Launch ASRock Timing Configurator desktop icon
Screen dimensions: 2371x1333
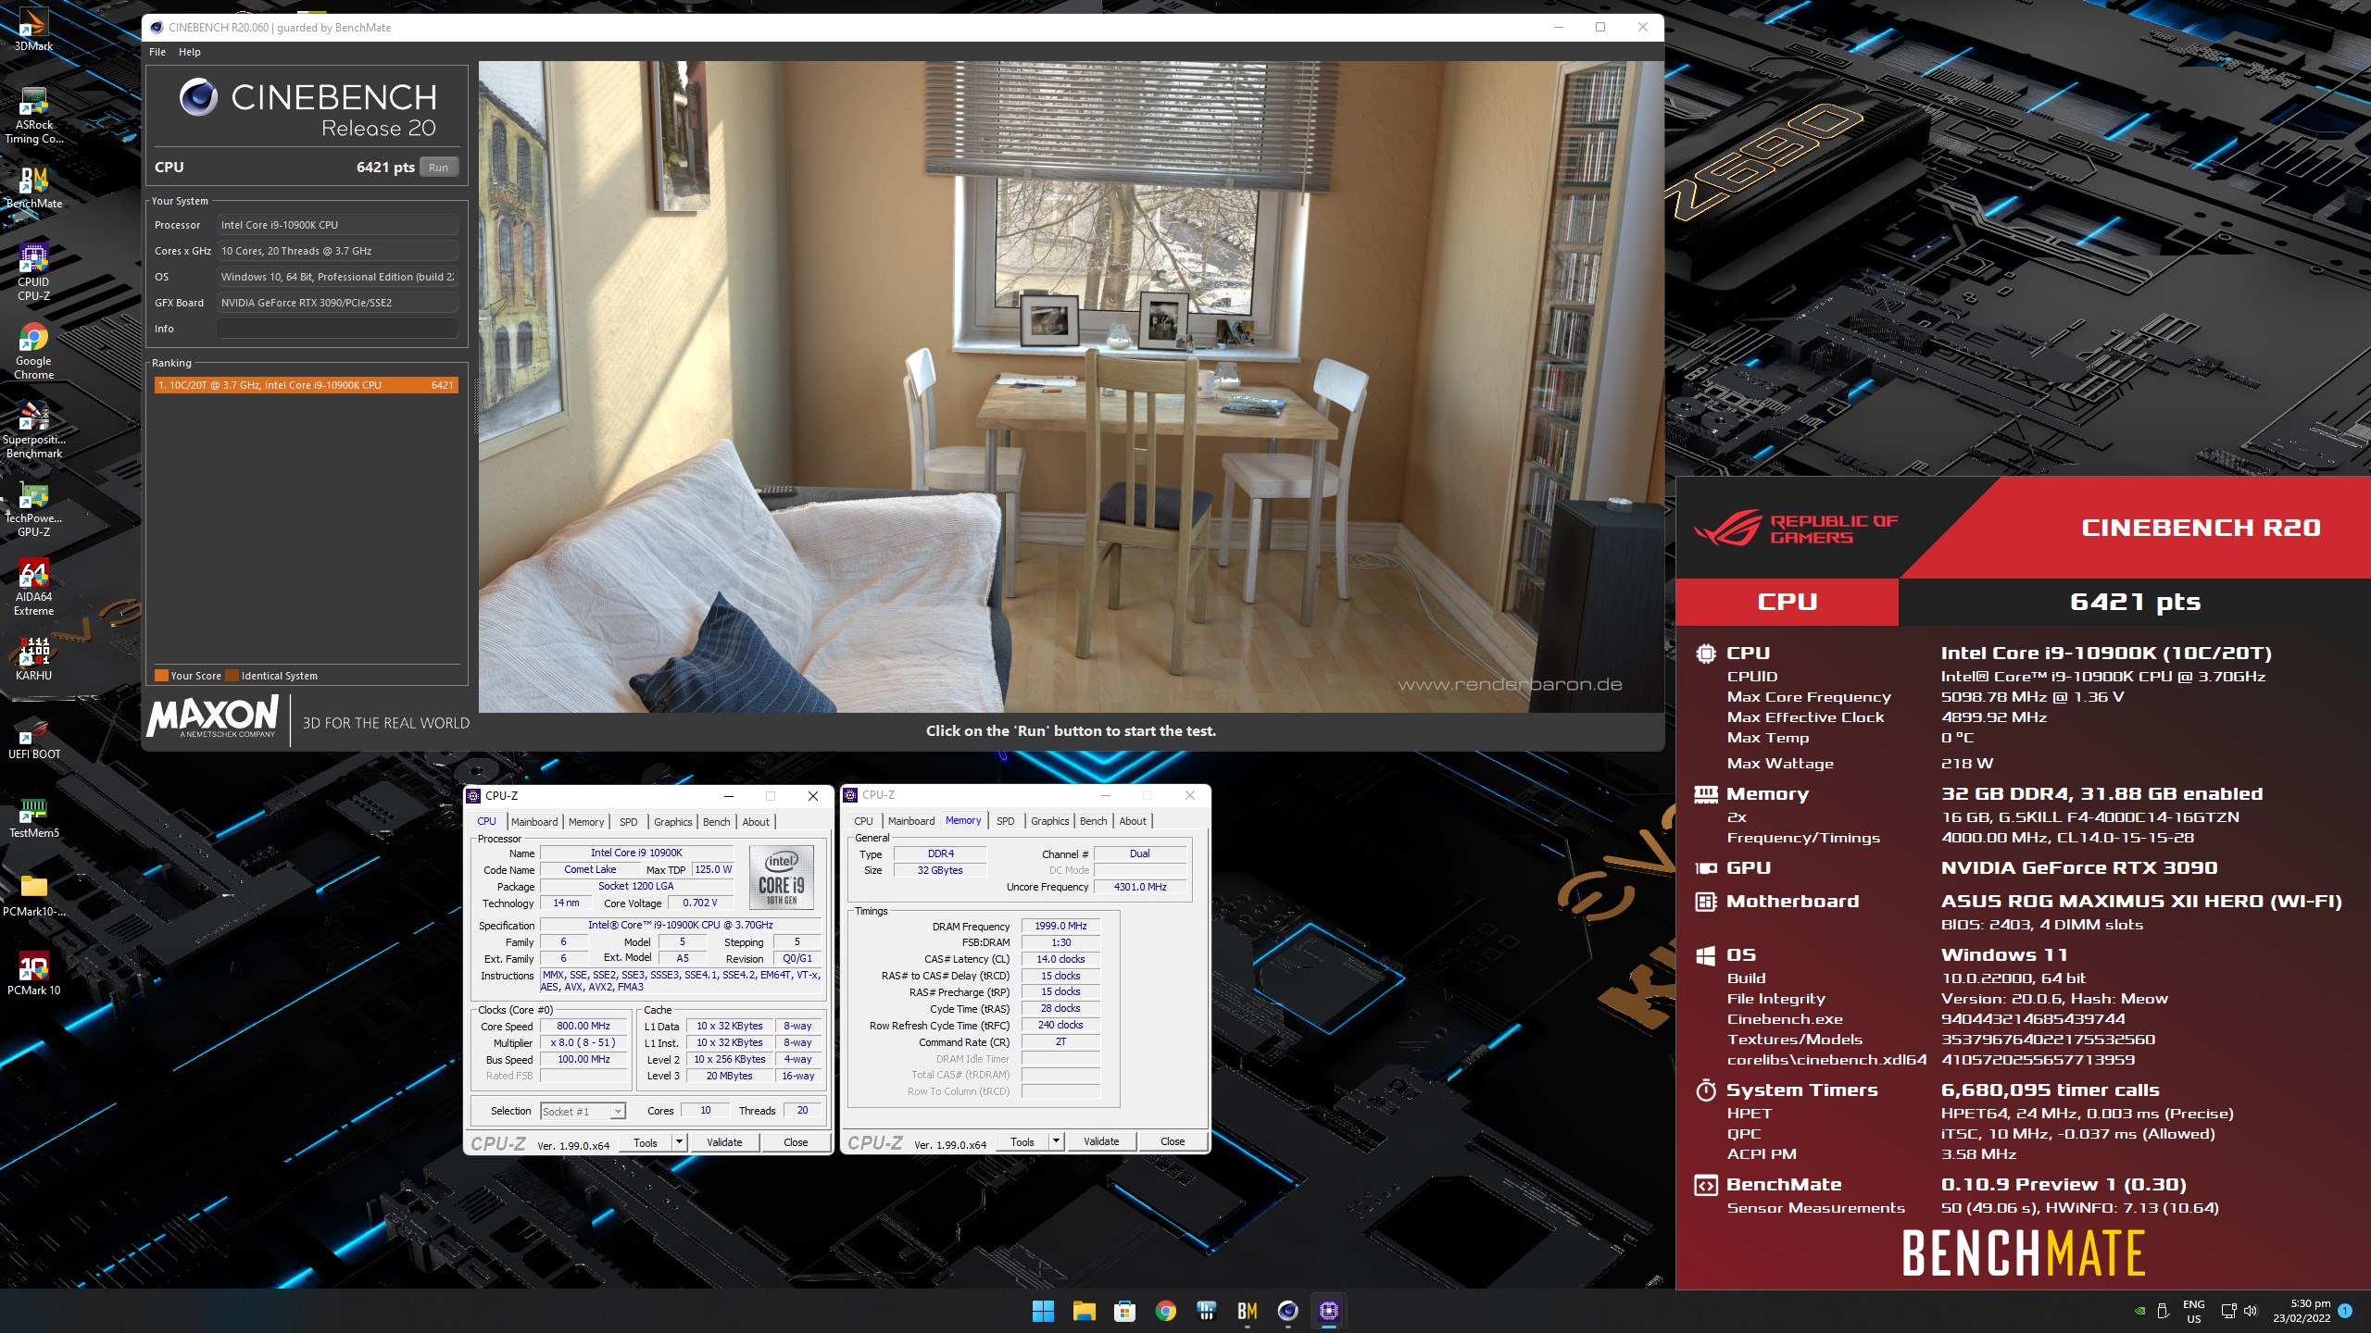click(33, 116)
